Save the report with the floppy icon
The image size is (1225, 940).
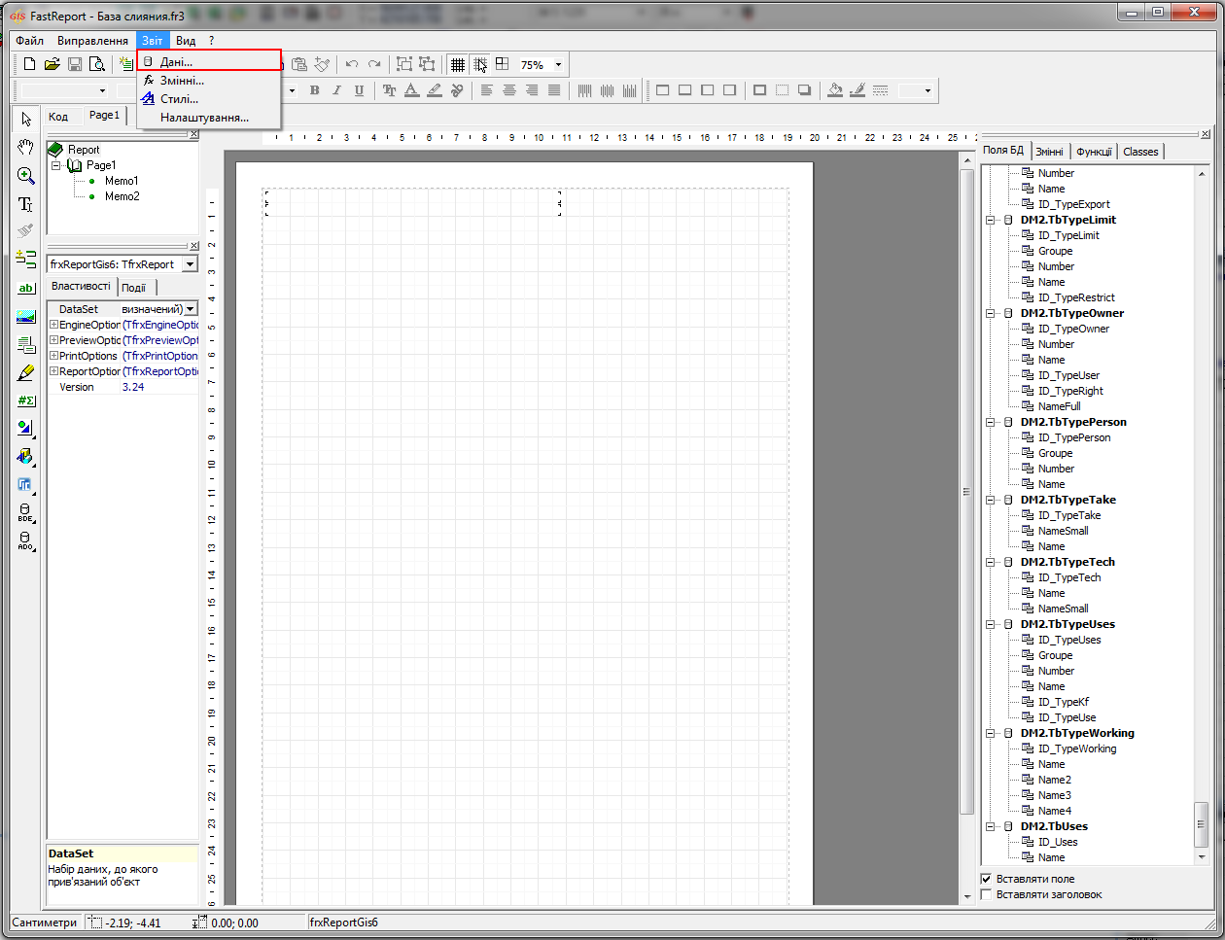[75, 64]
